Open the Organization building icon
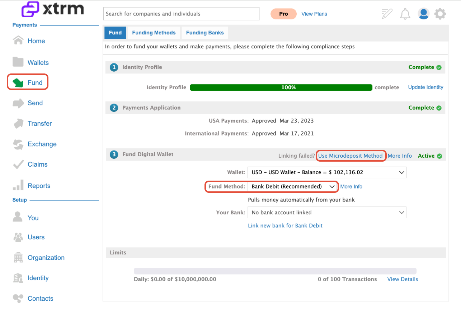 coord(18,257)
